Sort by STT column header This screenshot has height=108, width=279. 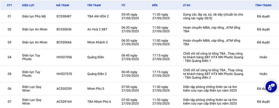click(10, 5)
